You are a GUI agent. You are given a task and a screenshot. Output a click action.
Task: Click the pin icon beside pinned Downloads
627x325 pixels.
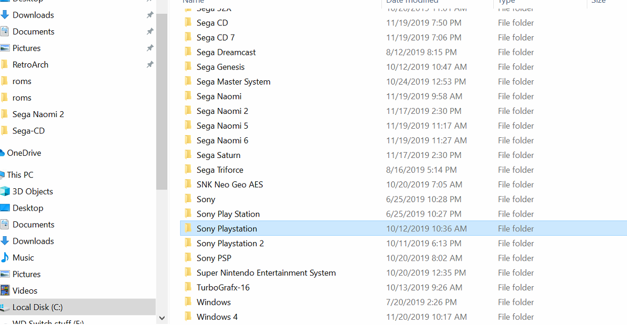[x=150, y=15]
